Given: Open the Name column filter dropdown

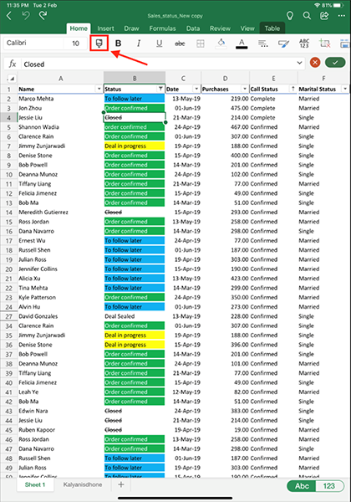Looking at the screenshot, I should click(99, 89).
